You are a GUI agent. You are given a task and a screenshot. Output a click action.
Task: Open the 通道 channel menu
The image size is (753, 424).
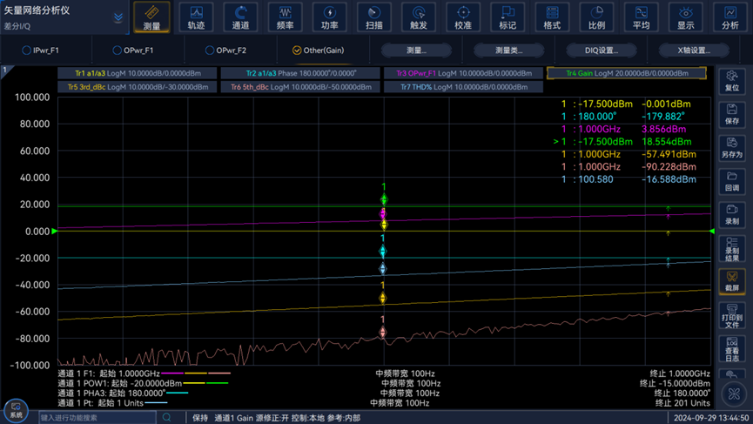point(240,17)
